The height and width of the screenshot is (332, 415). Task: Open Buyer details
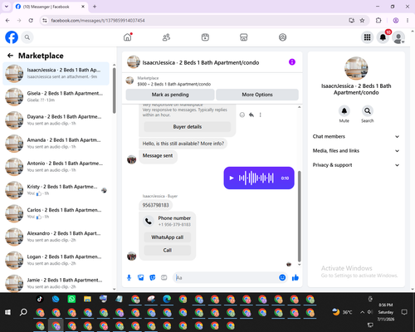point(188,127)
